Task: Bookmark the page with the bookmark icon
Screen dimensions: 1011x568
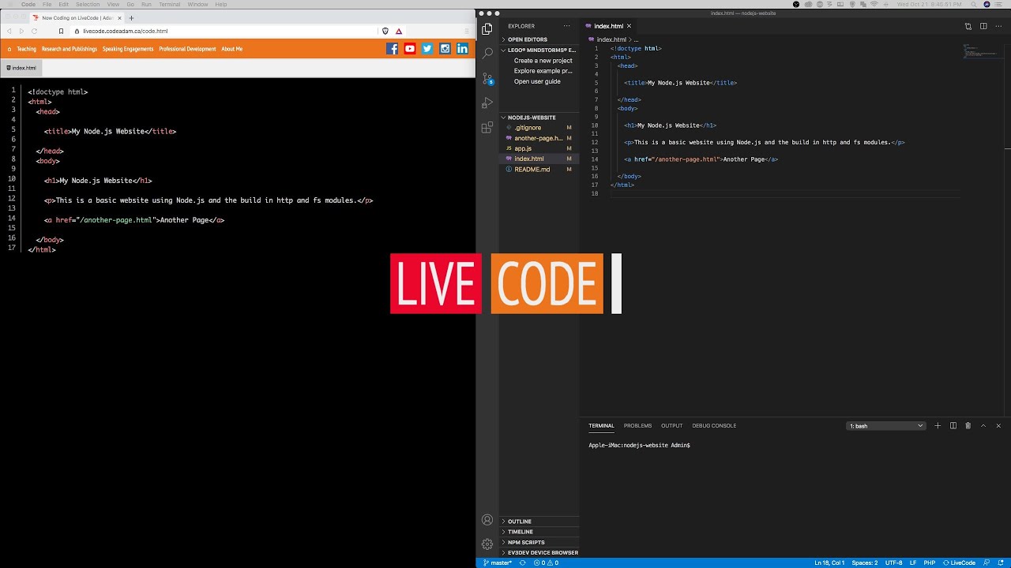Action: click(61, 32)
